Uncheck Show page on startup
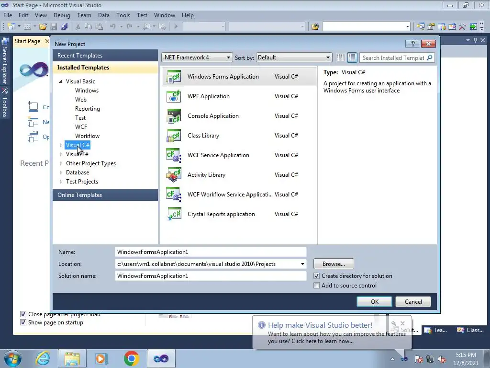This screenshot has height=368, width=490. pos(23,322)
